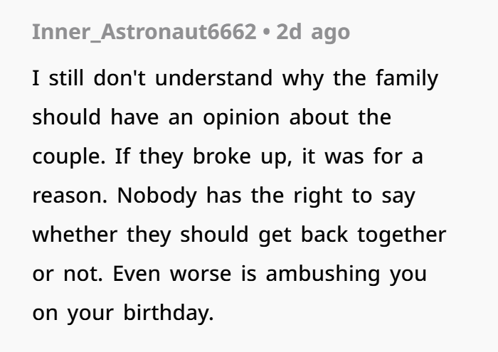Image resolution: width=498 pixels, height=352 pixels.
Task: Open the Inner_Astronaut6662 user profile
Action: [143, 33]
